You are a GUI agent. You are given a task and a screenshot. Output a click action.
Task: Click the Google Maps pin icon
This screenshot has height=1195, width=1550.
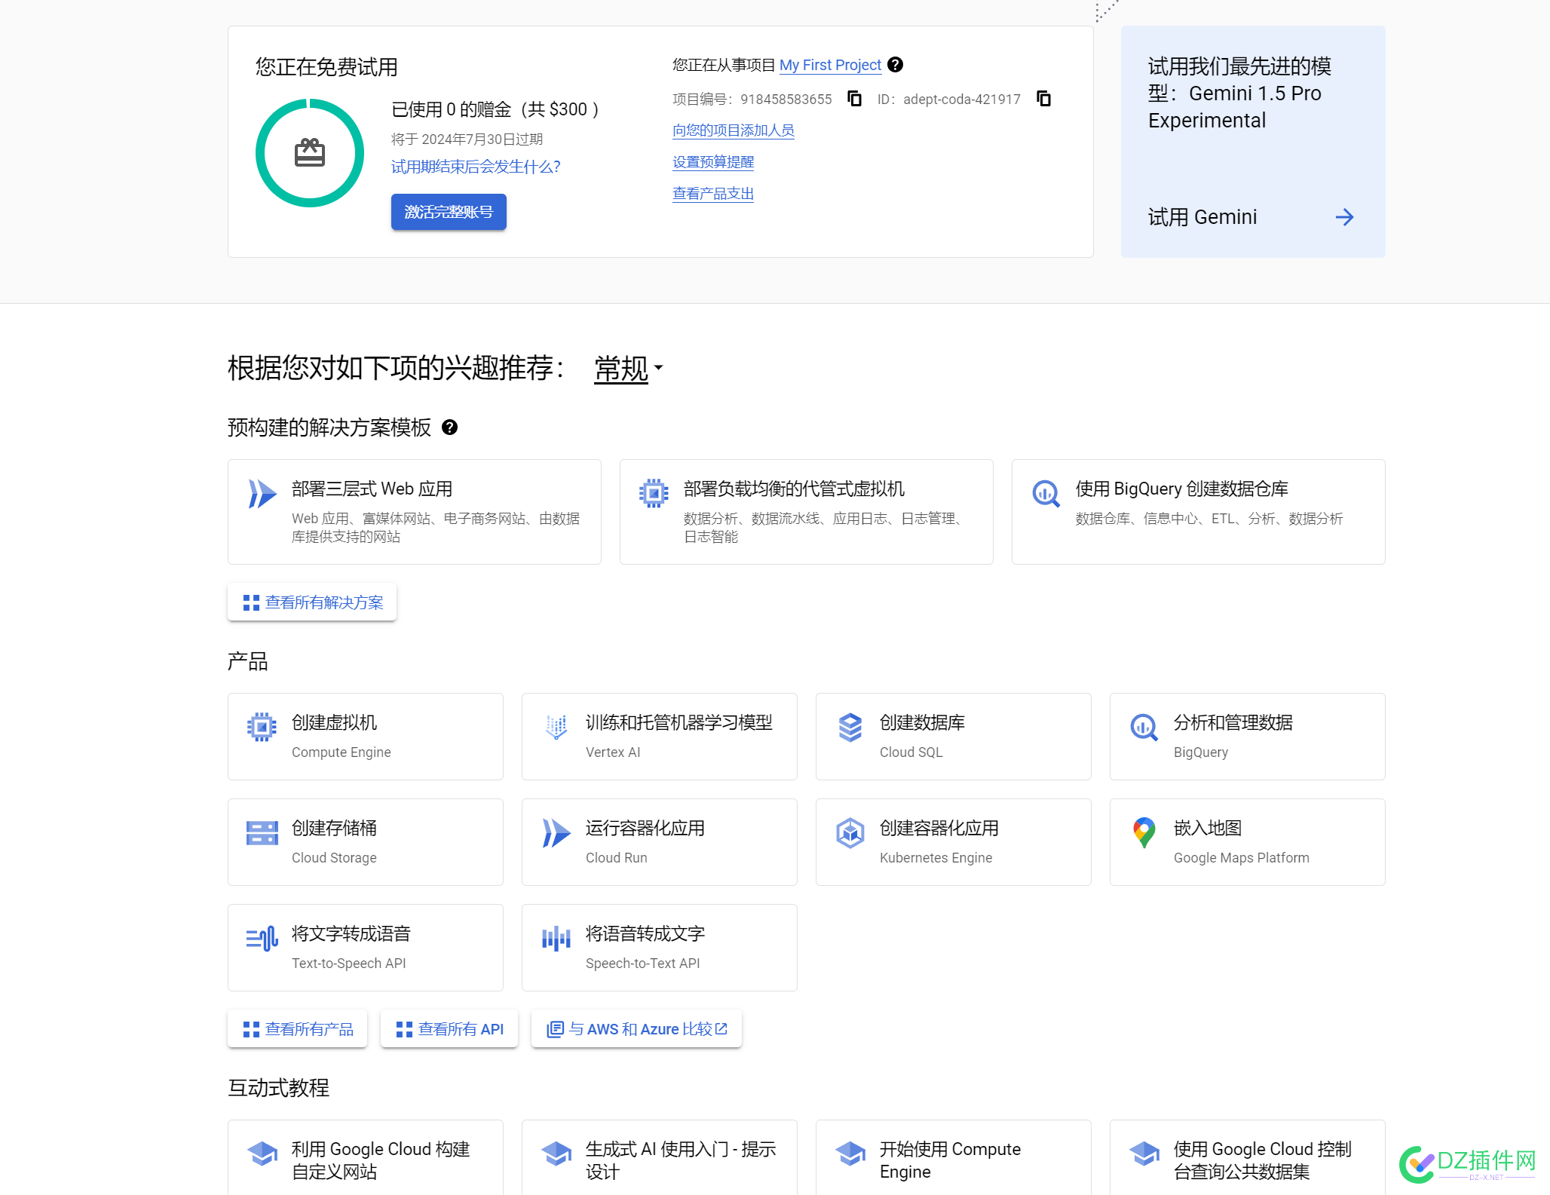(x=1144, y=832)
